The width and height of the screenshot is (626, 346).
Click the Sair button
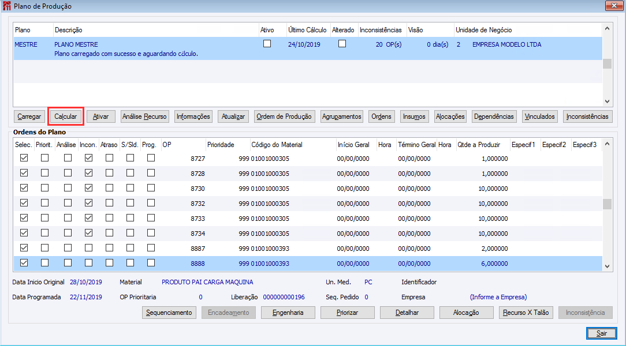[x=602, y=333]
